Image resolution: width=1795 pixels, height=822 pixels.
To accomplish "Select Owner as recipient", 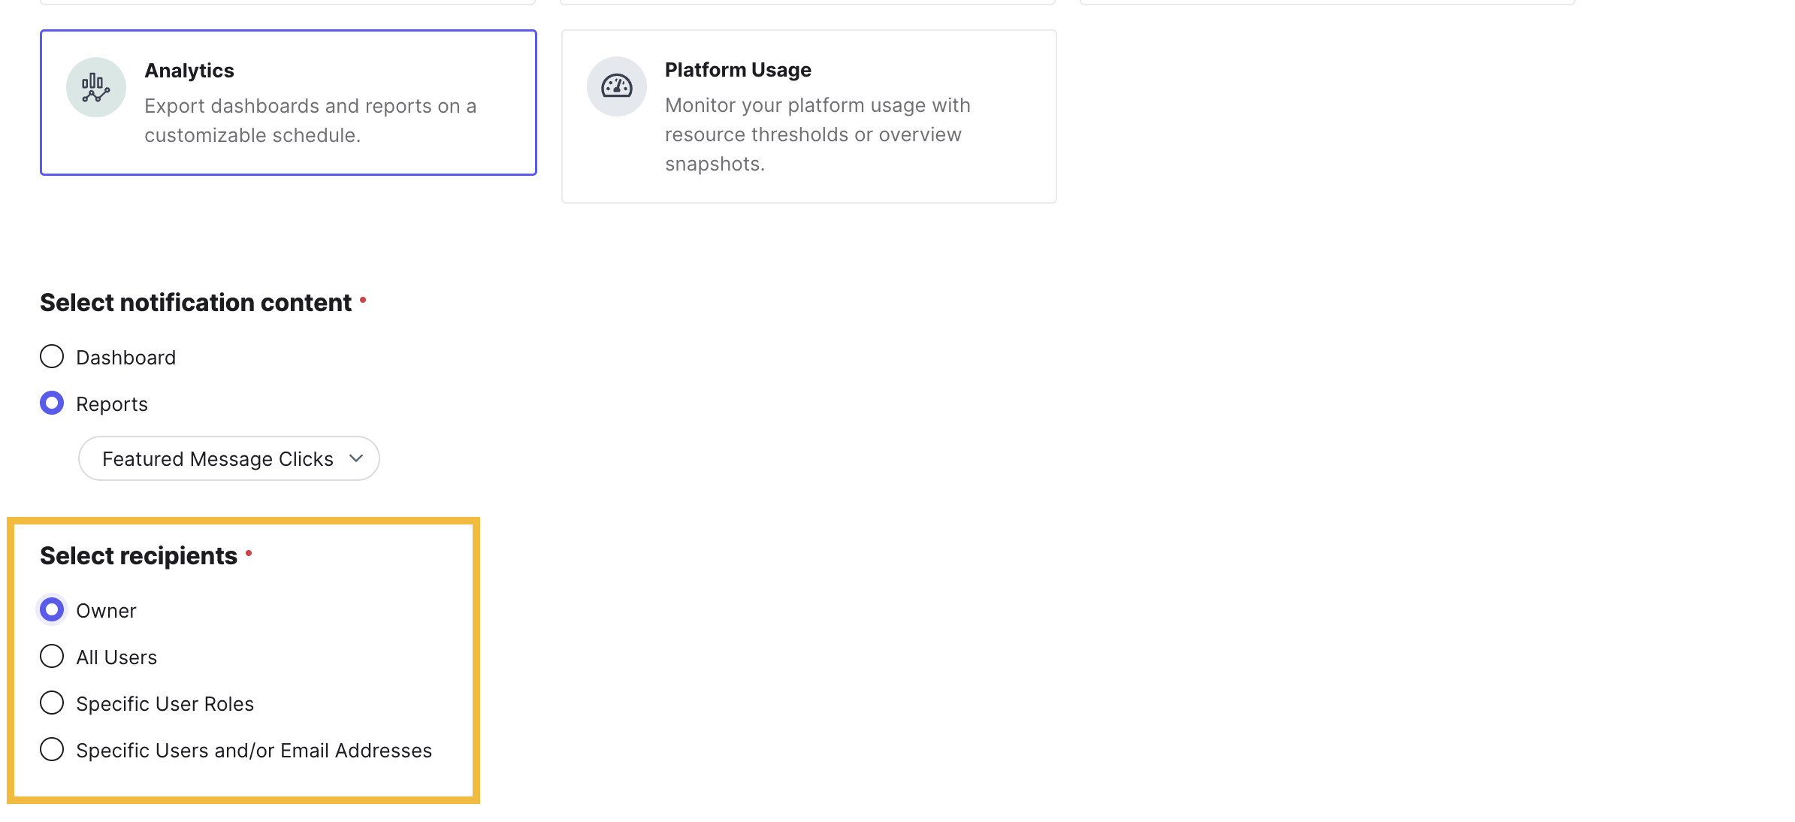I will [52, 609].
